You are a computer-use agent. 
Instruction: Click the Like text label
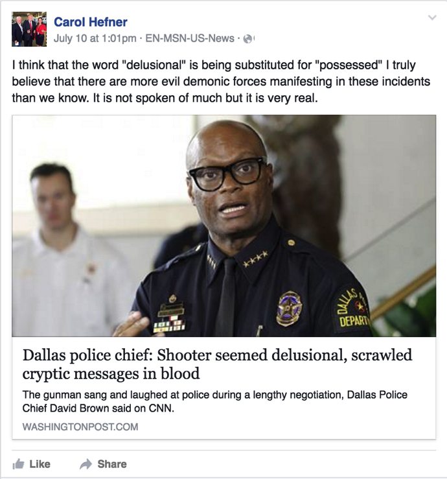pyautogui.click(x=40, y=464)
